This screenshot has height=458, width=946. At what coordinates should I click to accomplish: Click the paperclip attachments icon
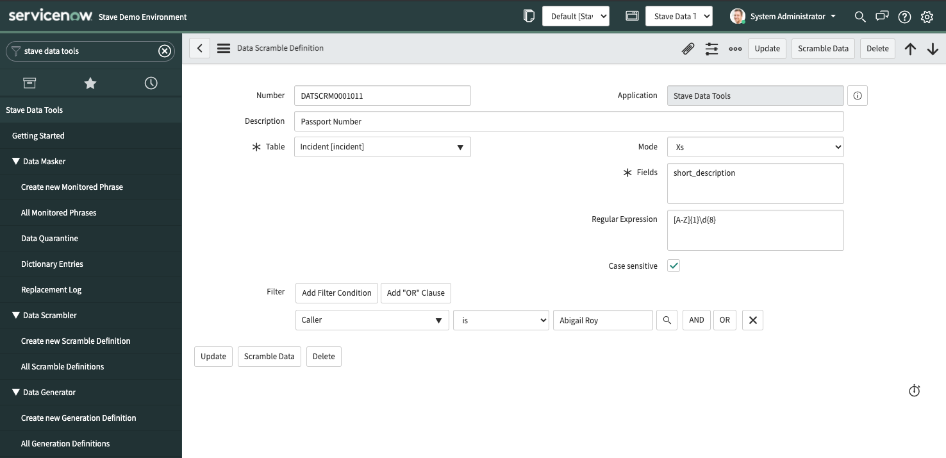688,49
